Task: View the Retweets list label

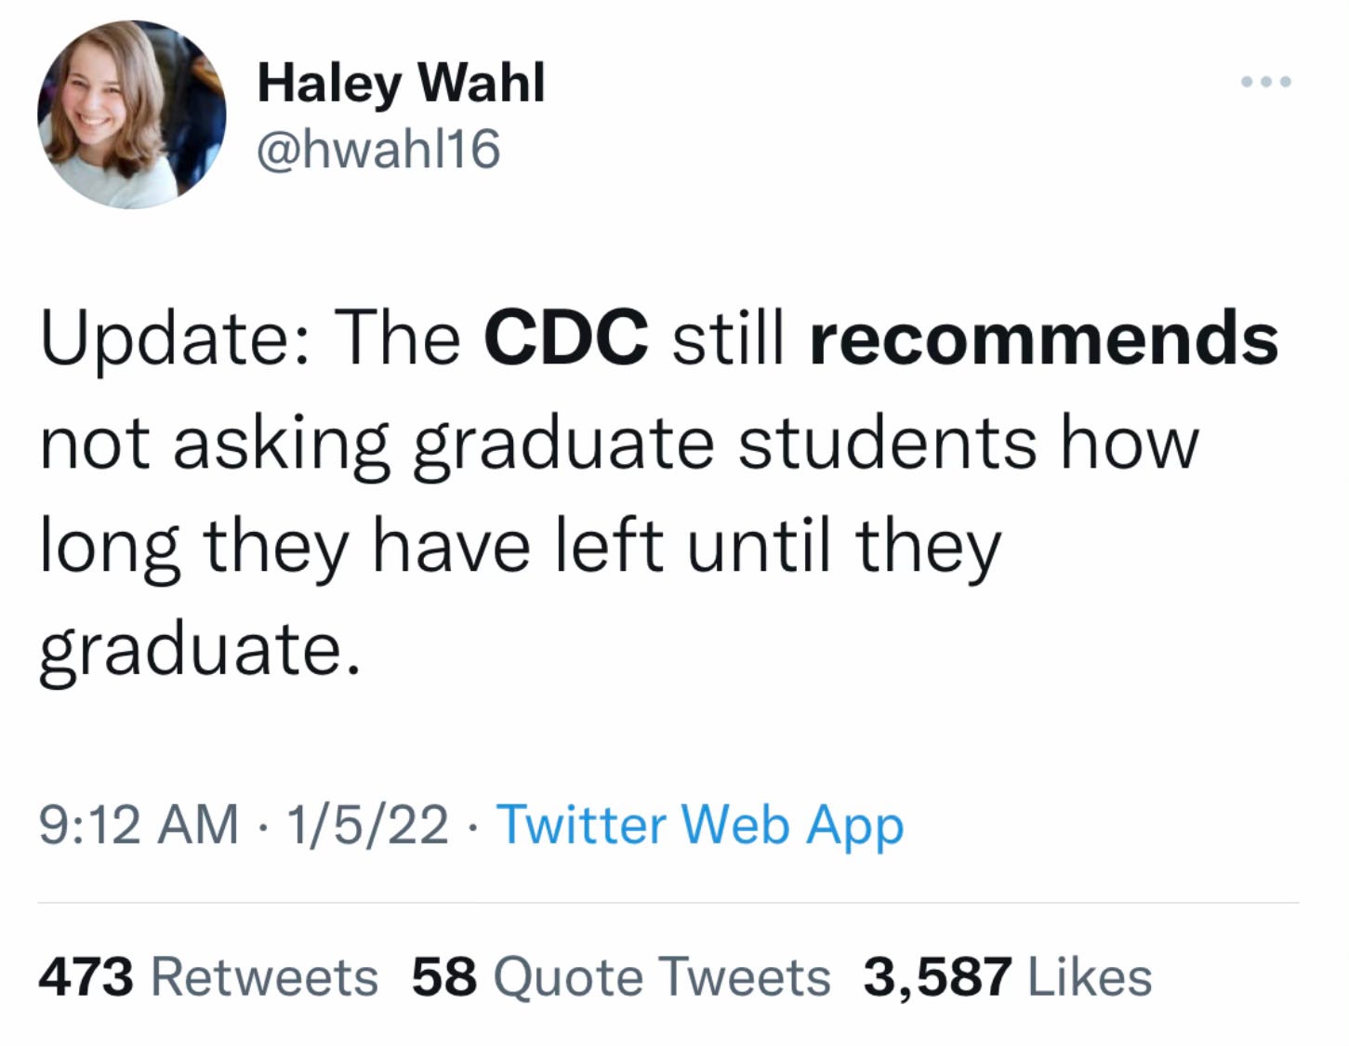Action: click(x=264, y=977)
